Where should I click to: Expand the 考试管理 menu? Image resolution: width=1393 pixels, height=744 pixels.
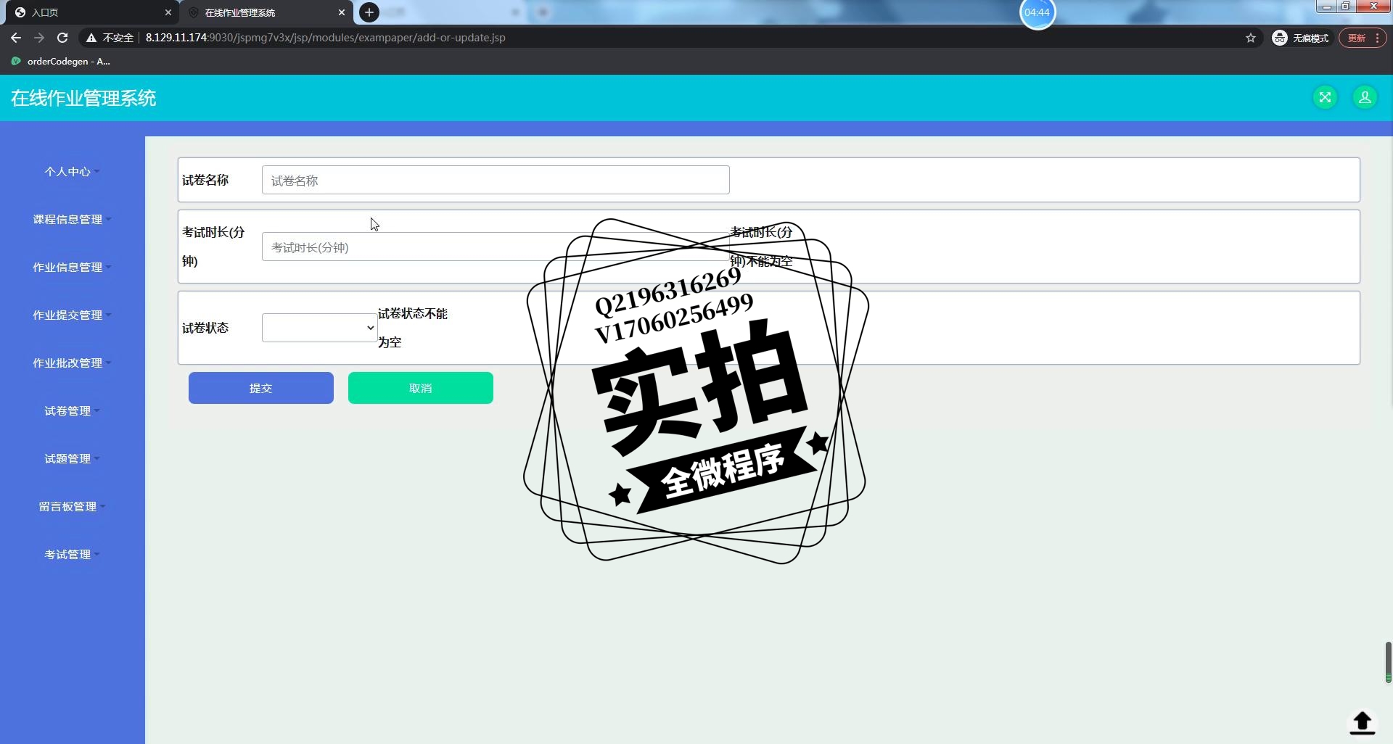tap(72, 555)
